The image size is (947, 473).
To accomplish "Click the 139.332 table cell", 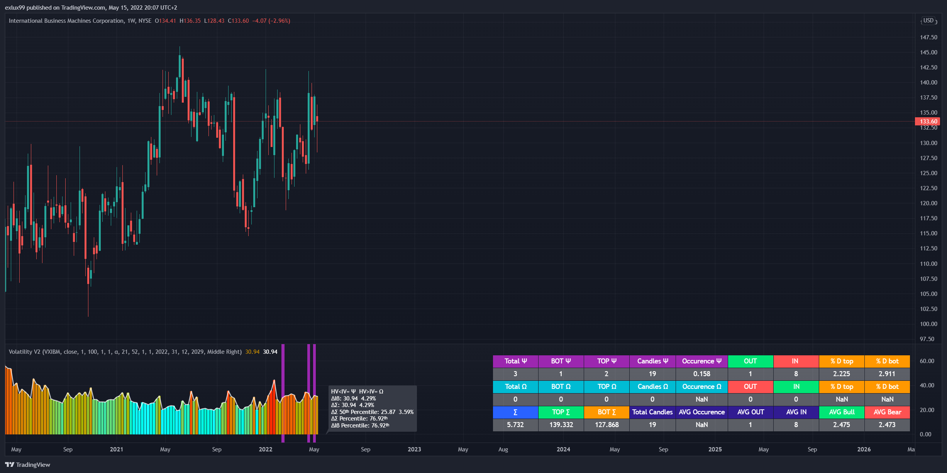I will point(561,425).
